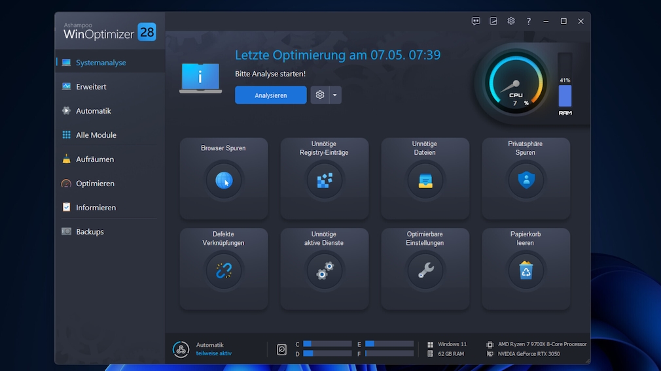Click the Windows logo icon in footer

(x=430, y=344)
